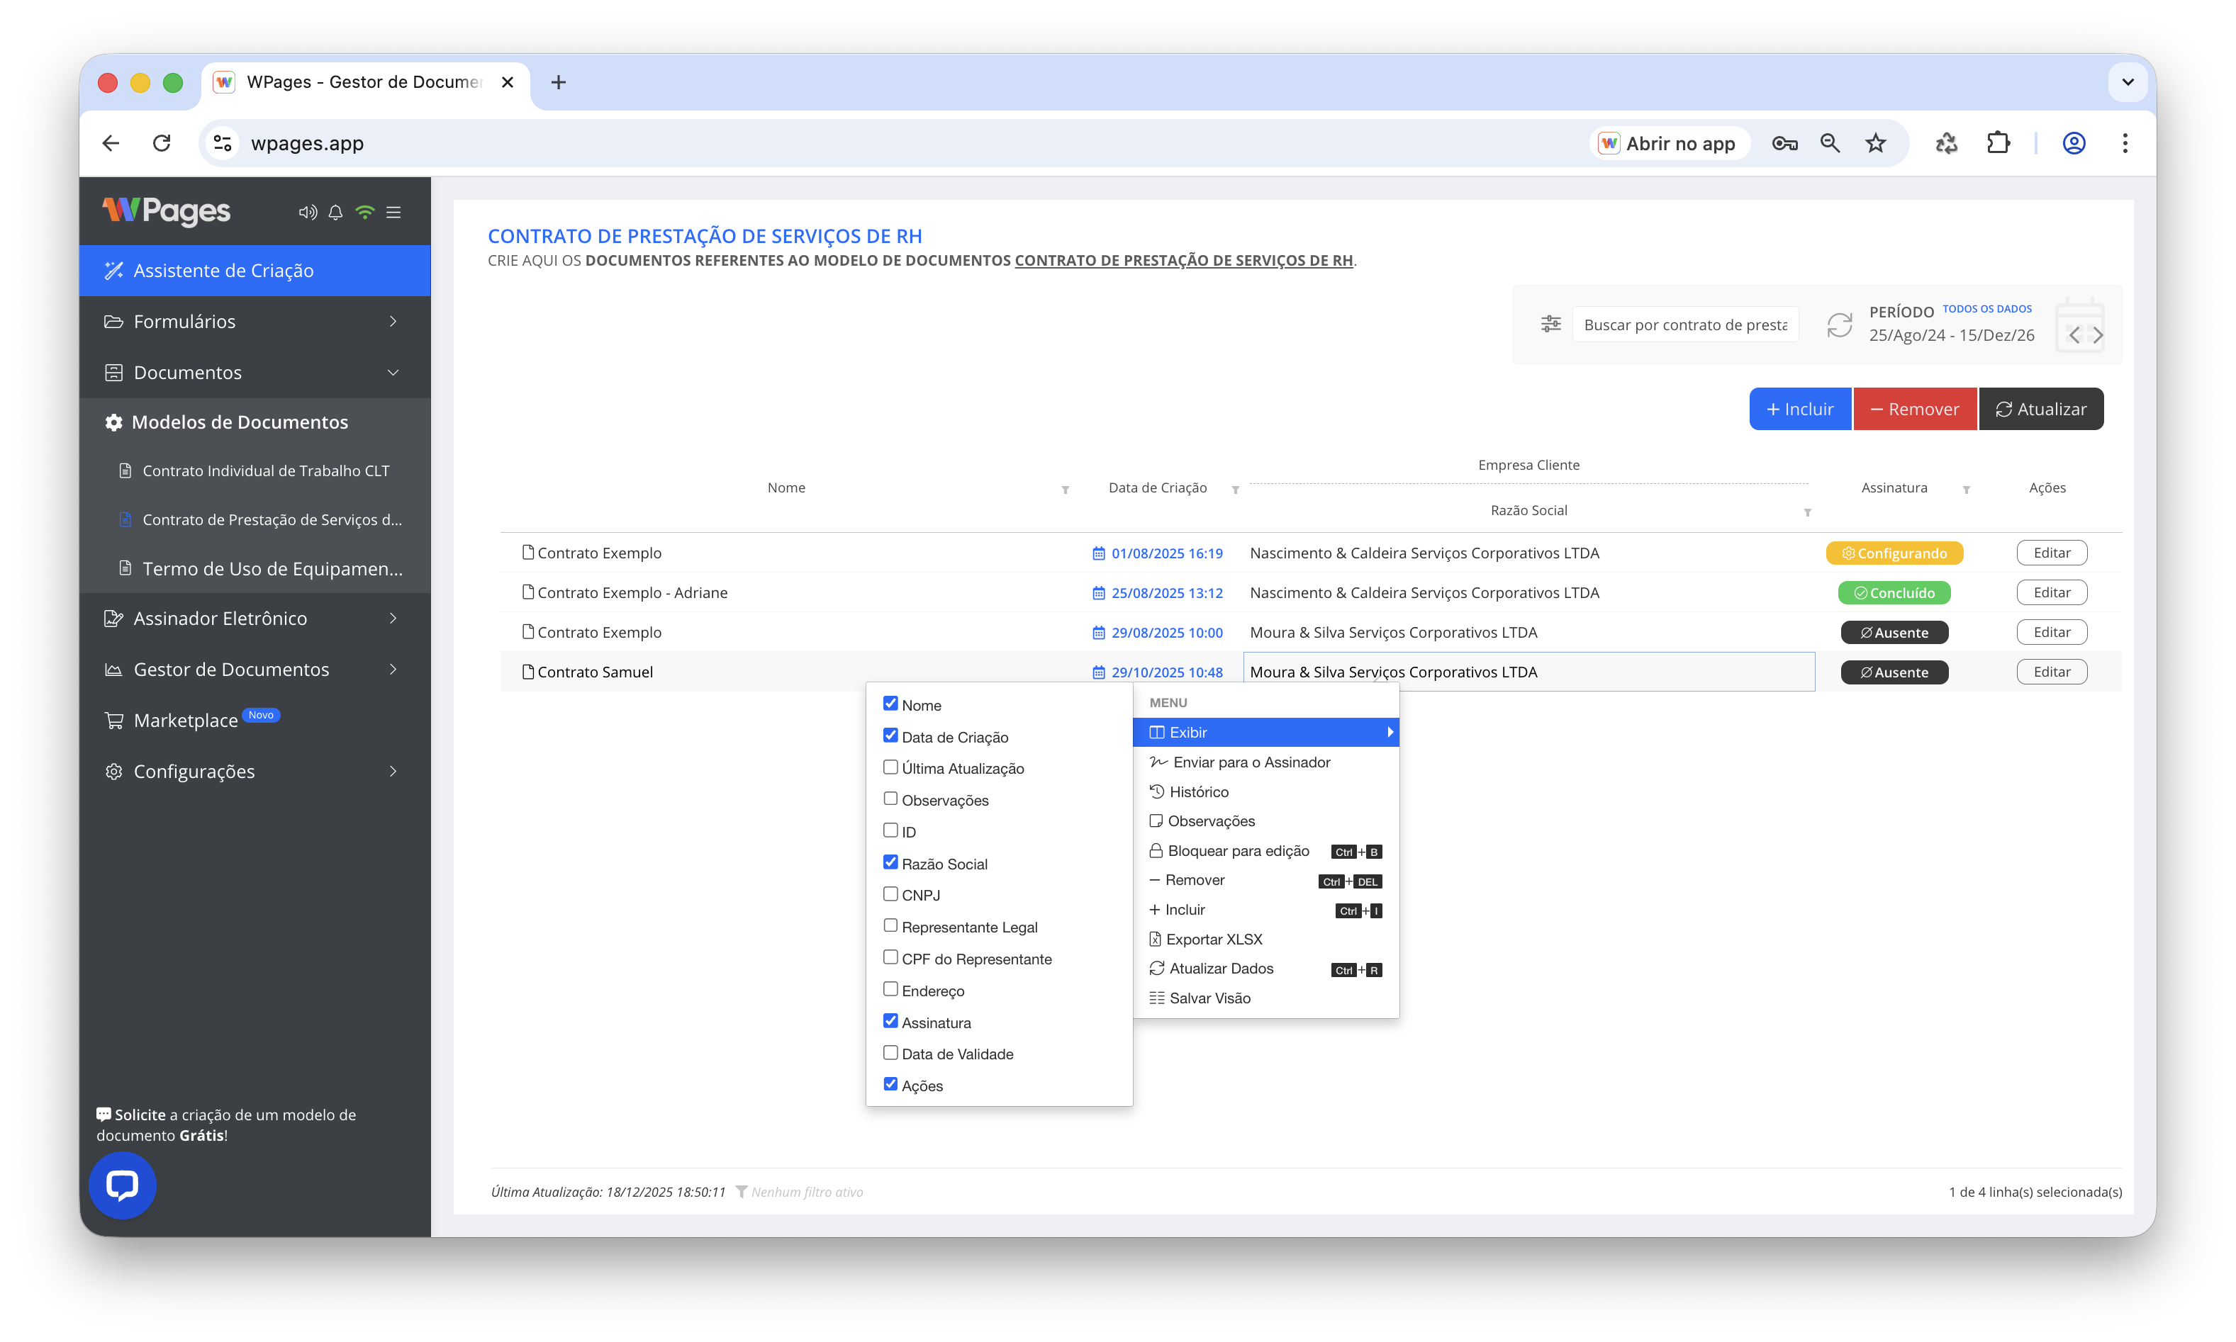The width and height of the screenshot is (2236, 1342).
Task: Open the WPages notifications bell icon
Action: [x=335, y=212]
